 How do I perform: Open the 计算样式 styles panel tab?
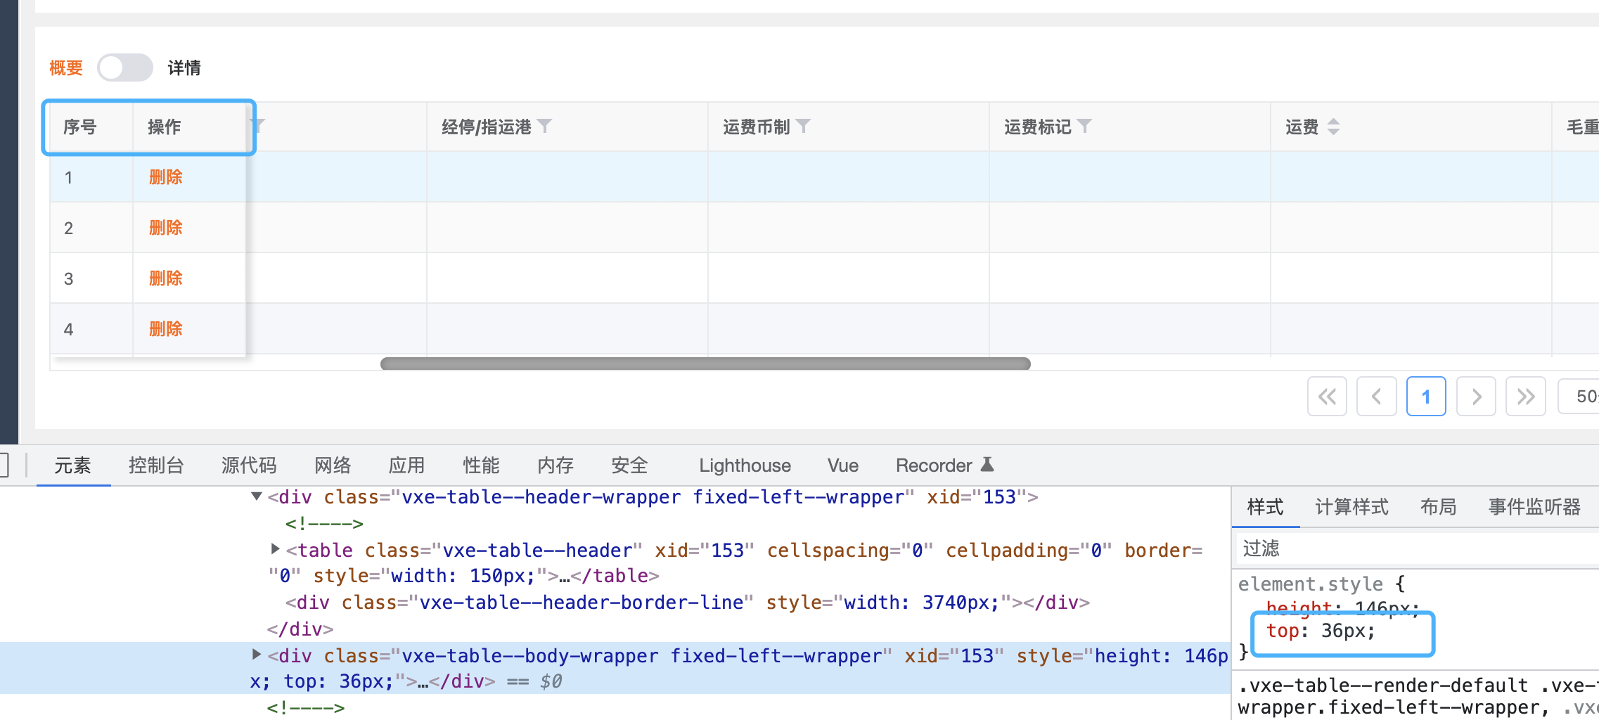coord(1350,506)
